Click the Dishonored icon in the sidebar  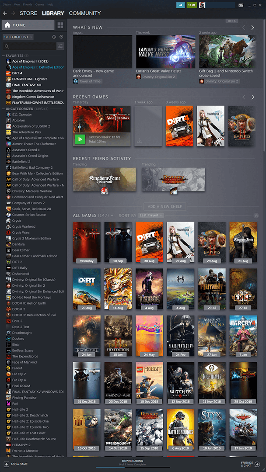point(9,274)
